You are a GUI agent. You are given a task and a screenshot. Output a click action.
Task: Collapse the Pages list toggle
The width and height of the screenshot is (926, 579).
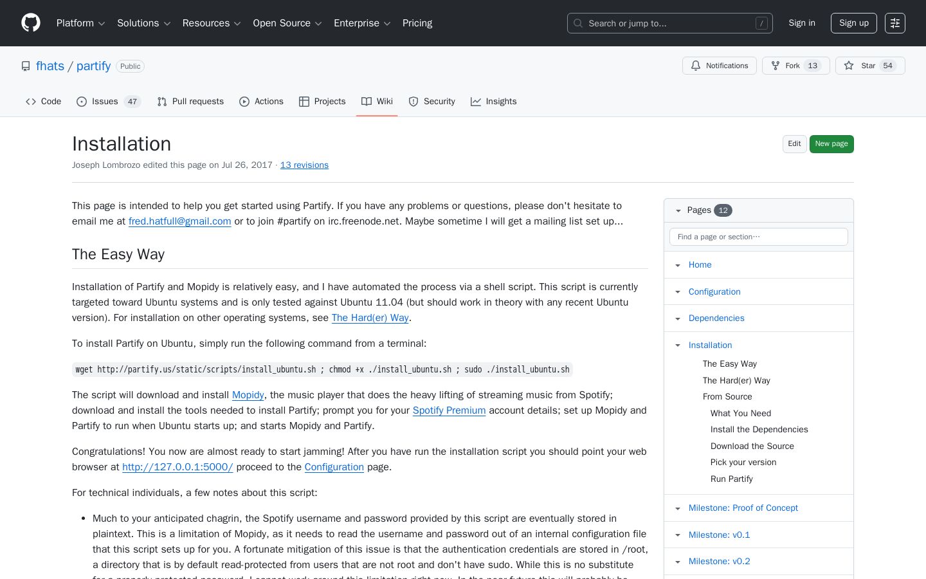pos(678,210)
